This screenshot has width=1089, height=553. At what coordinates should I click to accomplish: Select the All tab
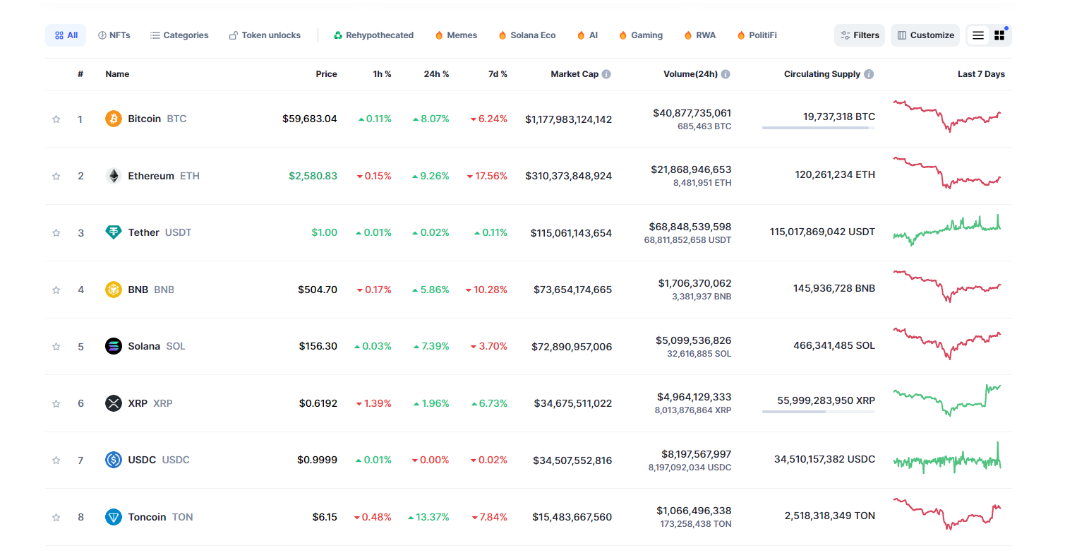click(66, 35)
